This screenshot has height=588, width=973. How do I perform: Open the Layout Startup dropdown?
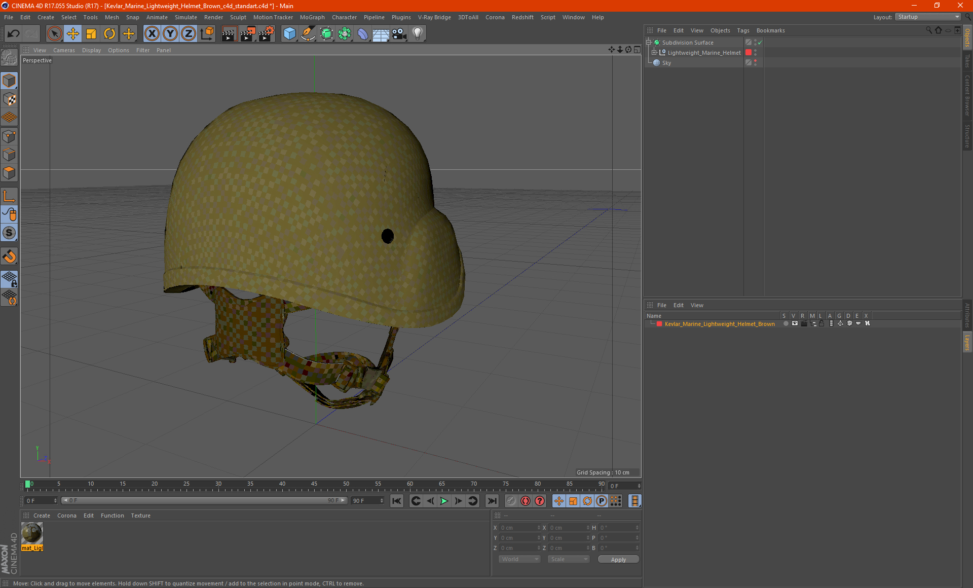point(928,17)
